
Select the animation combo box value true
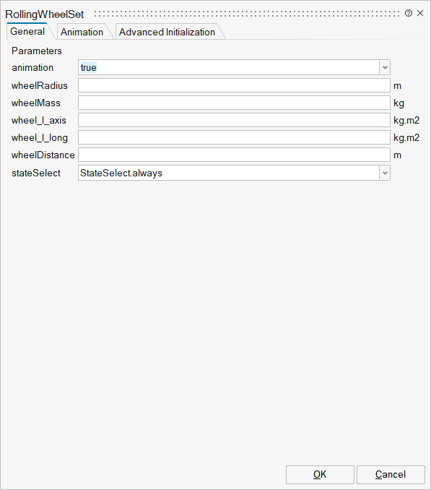[228, 67]
